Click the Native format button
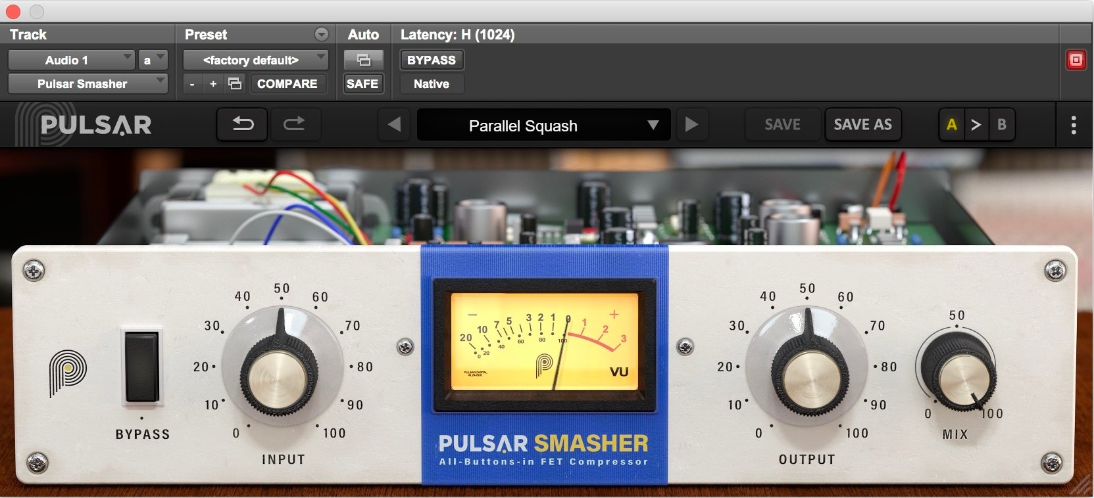 pos(432,83)
